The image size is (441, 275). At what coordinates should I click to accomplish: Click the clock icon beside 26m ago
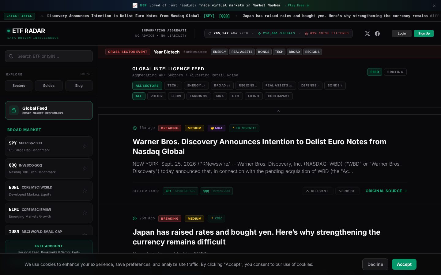tap(135, 218)
